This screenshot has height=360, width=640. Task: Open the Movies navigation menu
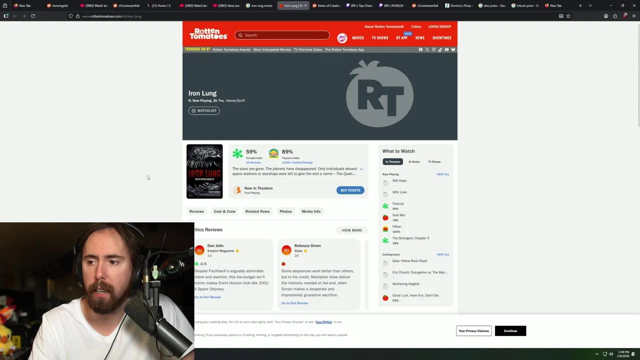358,38
